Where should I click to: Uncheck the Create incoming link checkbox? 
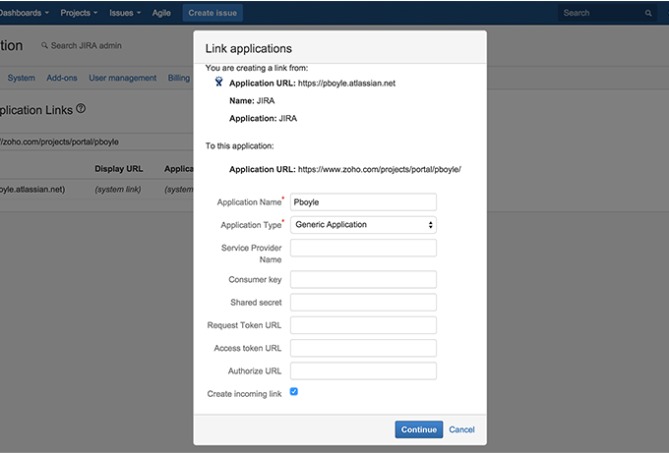(294, 392)
